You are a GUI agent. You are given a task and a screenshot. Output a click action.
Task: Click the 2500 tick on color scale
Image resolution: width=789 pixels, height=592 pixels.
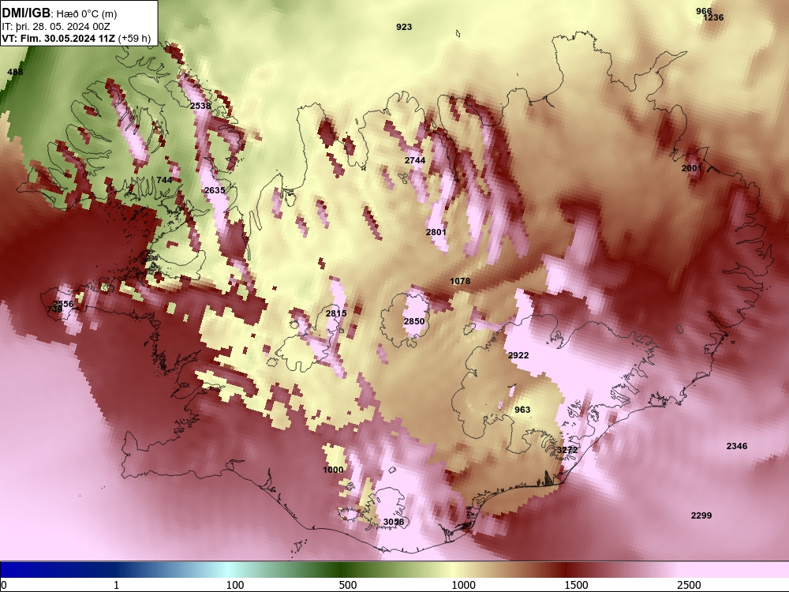click(689, 585)
